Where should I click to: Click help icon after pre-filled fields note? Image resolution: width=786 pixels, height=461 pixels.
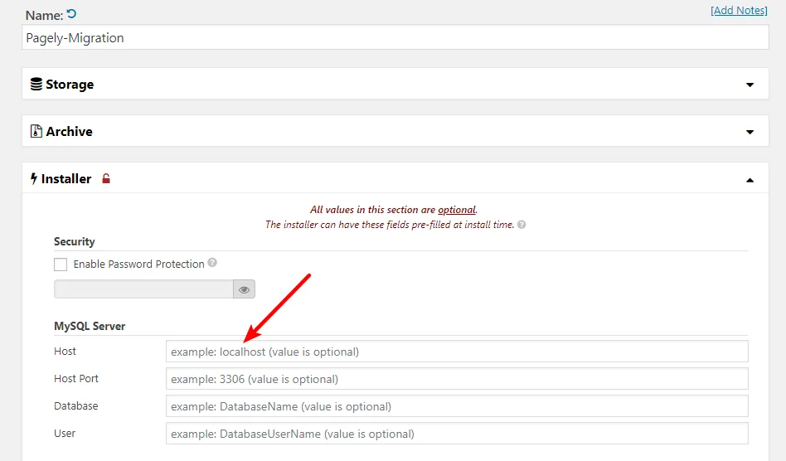tap(522, 225)
